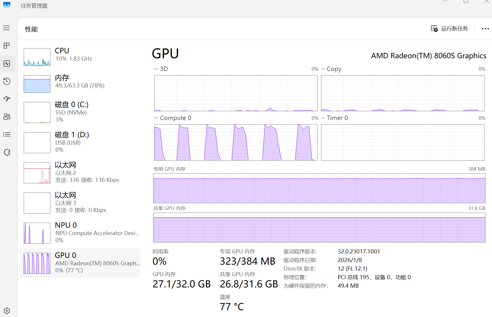This screenshot has width=492, height=317.
Task: Open the Copy engine selector chevron
Action: pyautogui.click(x=323, y=69)
